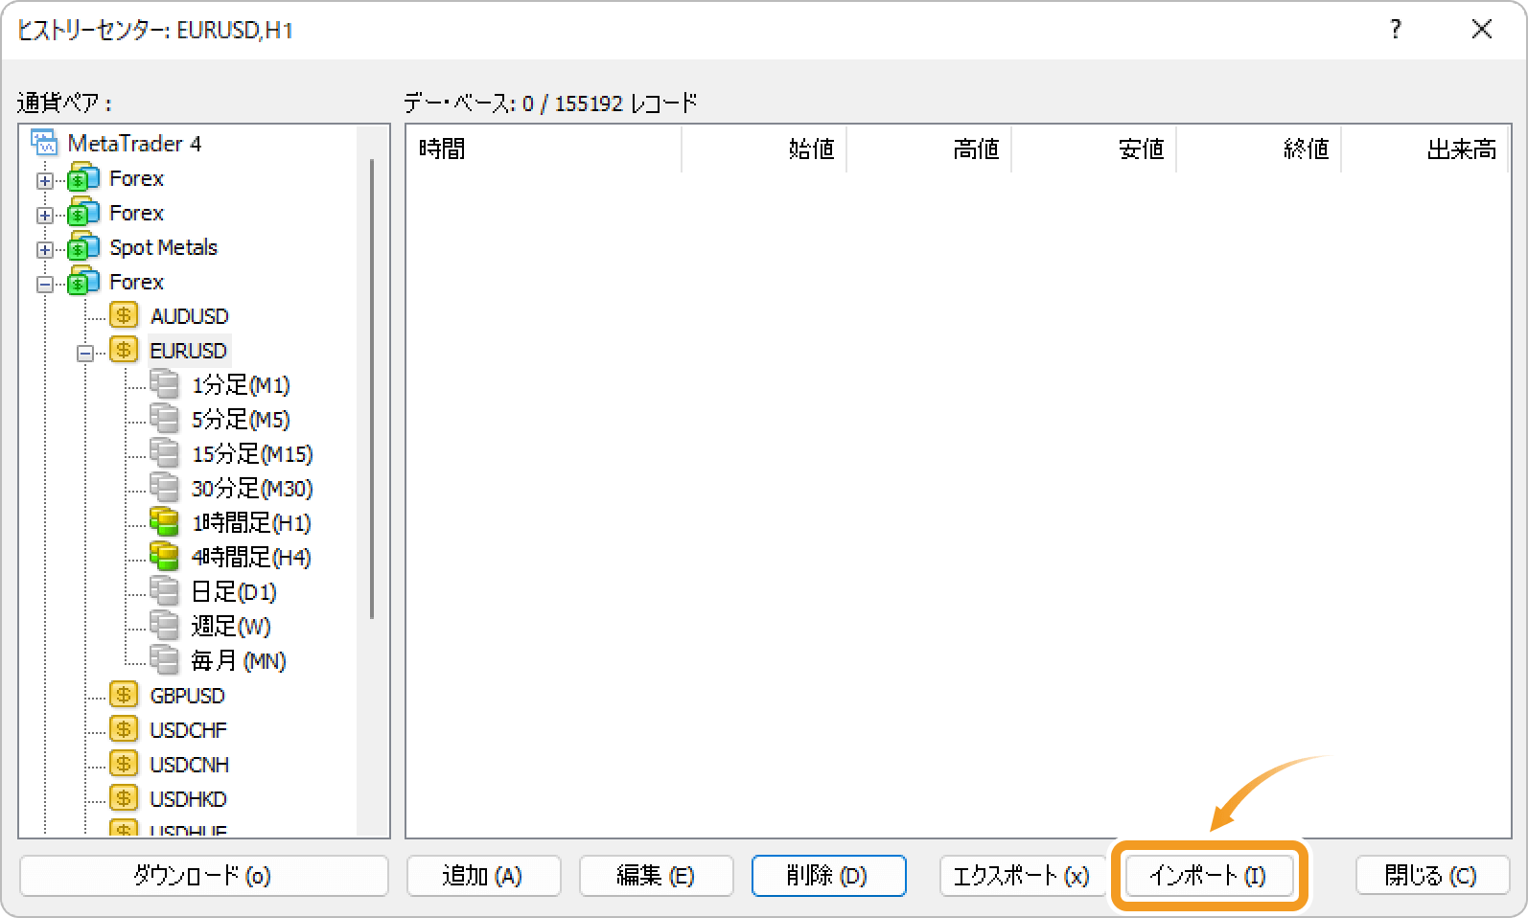Click the 5分足(M5) database icon
The width and height of the screenshot is (1528, 918).
point(164,419)
